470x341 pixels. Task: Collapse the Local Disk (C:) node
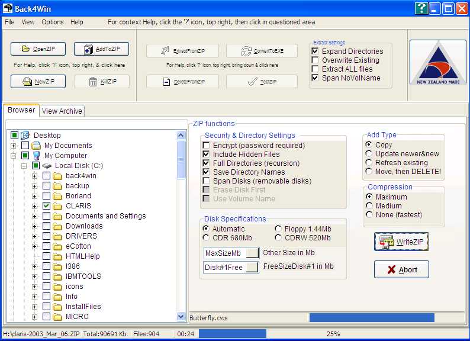(24, 166)
